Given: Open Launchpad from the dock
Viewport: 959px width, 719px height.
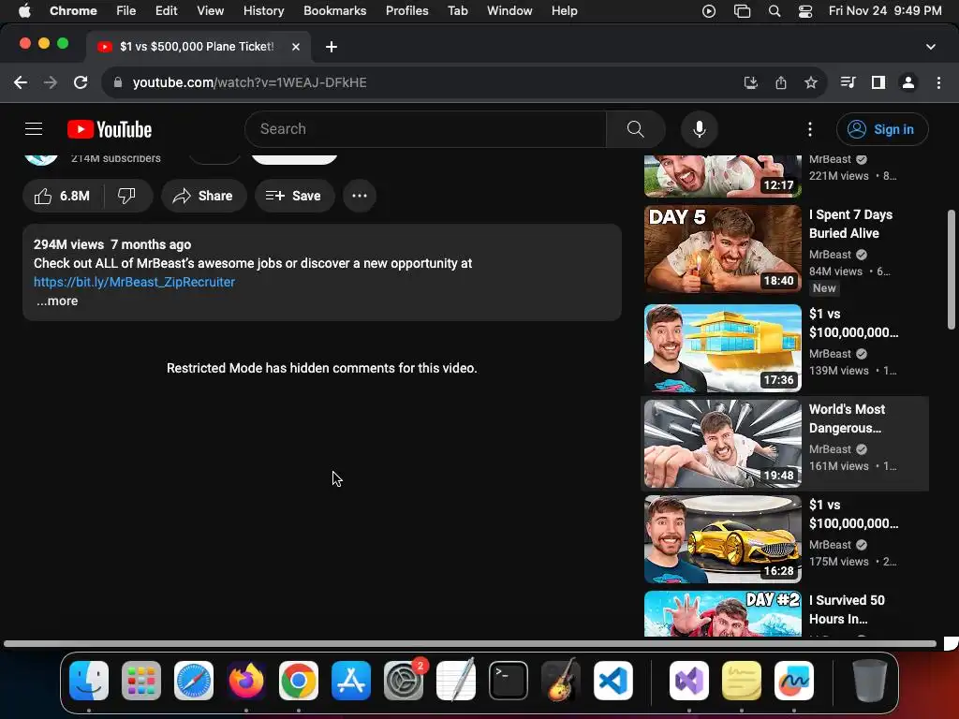Looking at the screenshot, I should 141,681.
